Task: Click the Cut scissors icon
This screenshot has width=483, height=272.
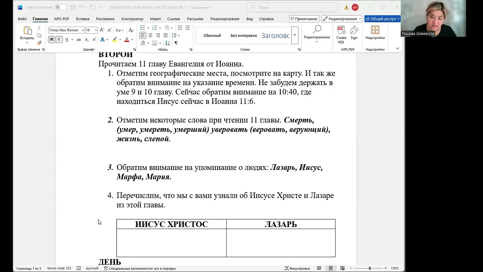Action: point(39,28)
